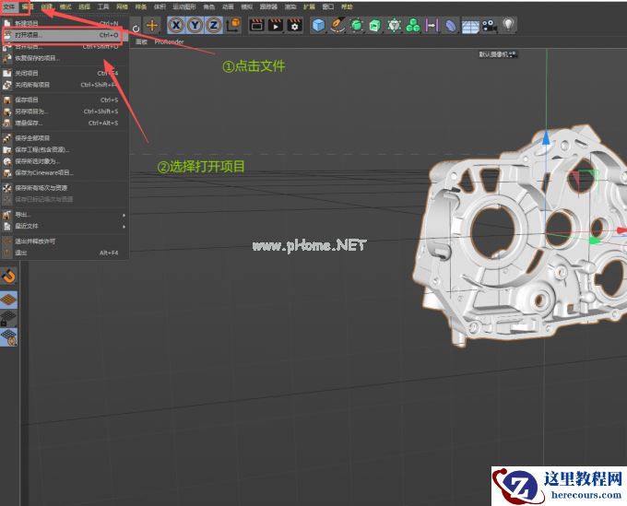Toggle the orange workplane grid icon
Screen dimensions: 627x506
pyautogui.click(x=8, y=300)
